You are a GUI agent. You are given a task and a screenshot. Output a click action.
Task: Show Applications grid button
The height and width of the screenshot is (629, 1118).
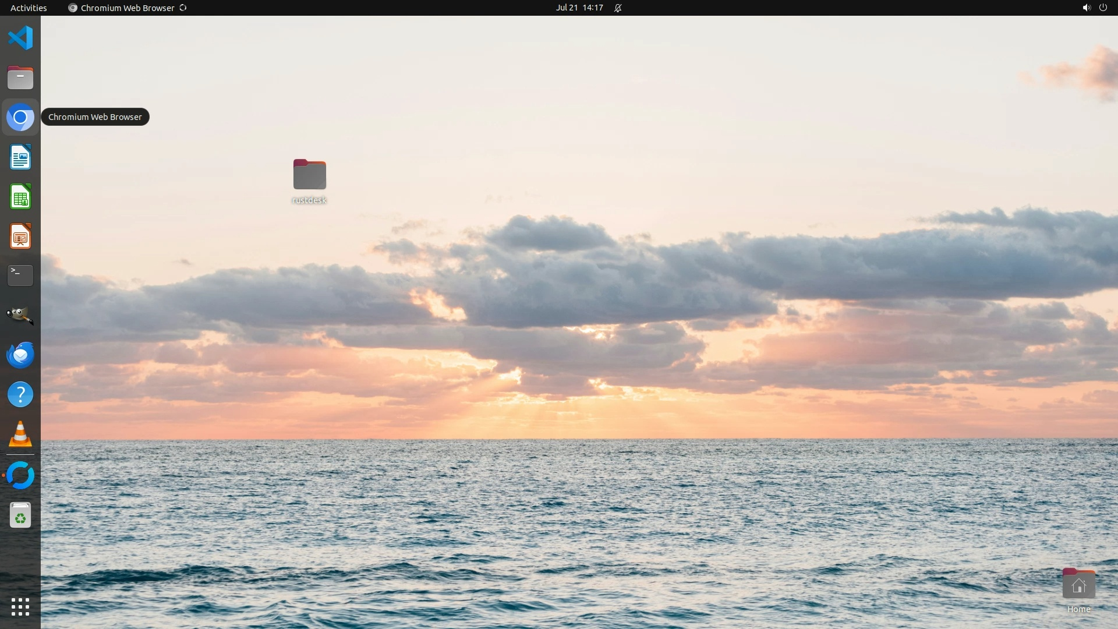(20, 607)
